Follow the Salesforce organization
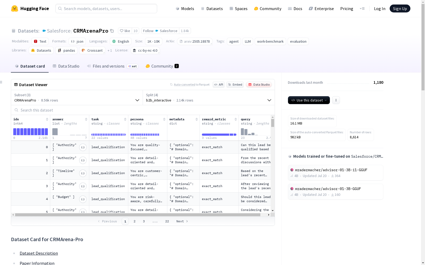This screenshot has width=425, height=265. pyautogui.click(x=160, y=31)
